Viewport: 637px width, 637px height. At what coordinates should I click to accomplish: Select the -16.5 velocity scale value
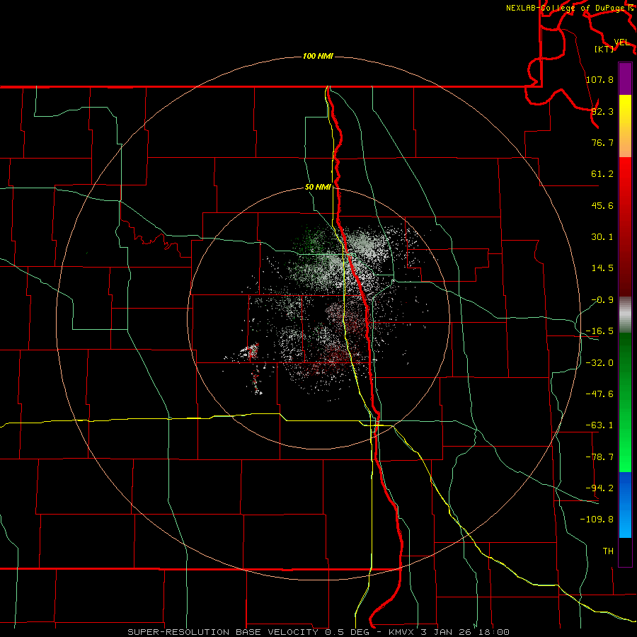(599, 331)
